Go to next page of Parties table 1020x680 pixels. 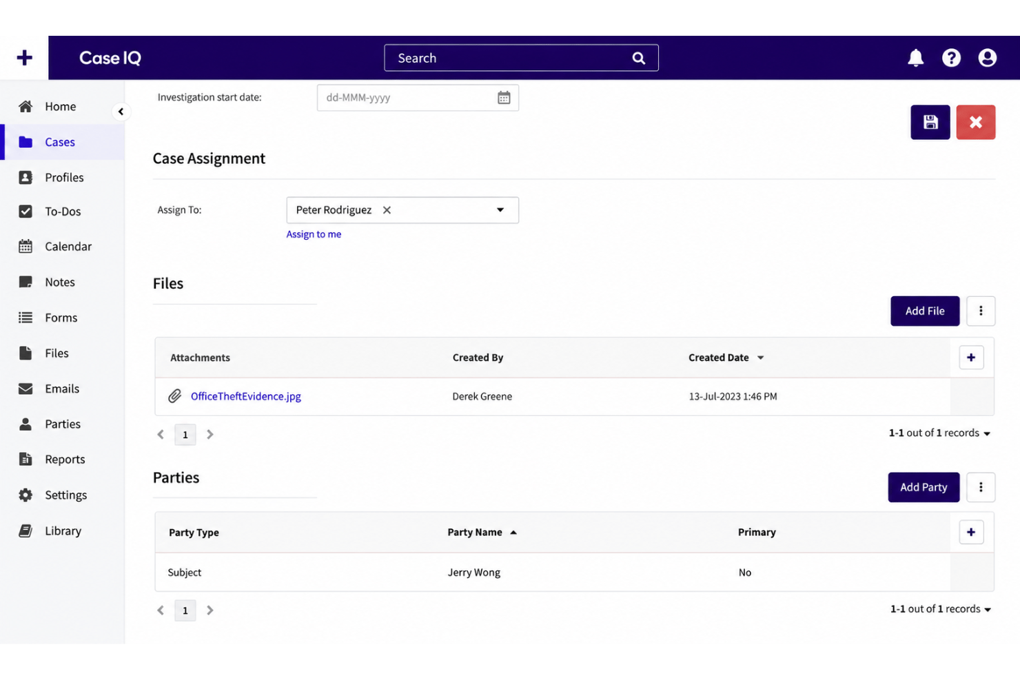210,610
